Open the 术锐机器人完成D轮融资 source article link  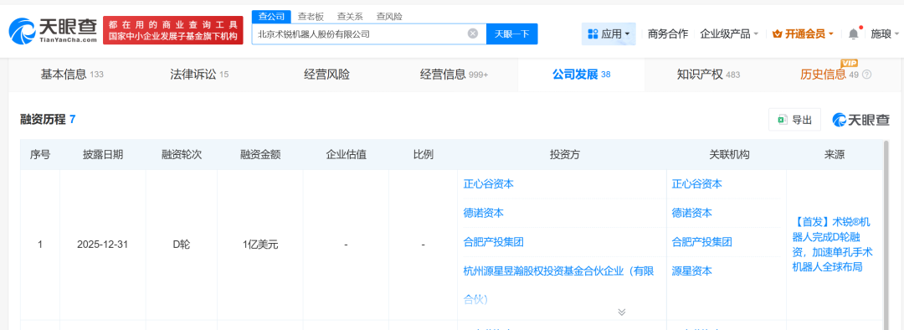click(x=834, y=244)
